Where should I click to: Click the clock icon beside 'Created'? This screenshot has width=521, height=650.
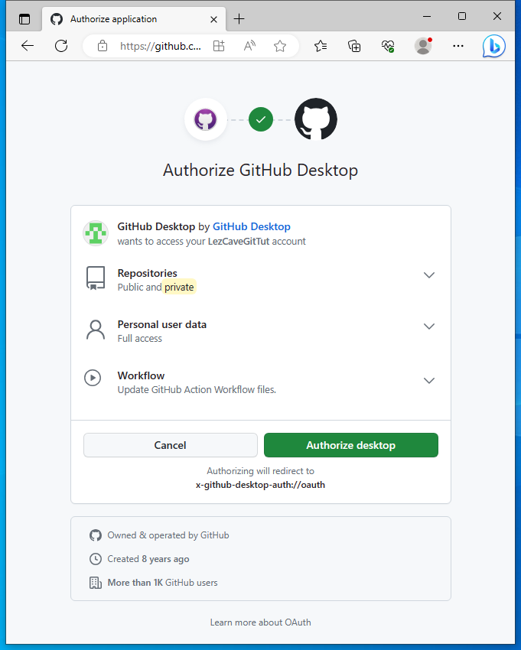click(x=96, y=559)
